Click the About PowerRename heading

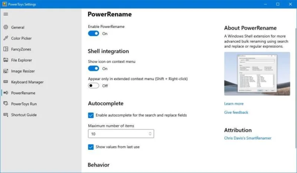click(x=250, y=28)
